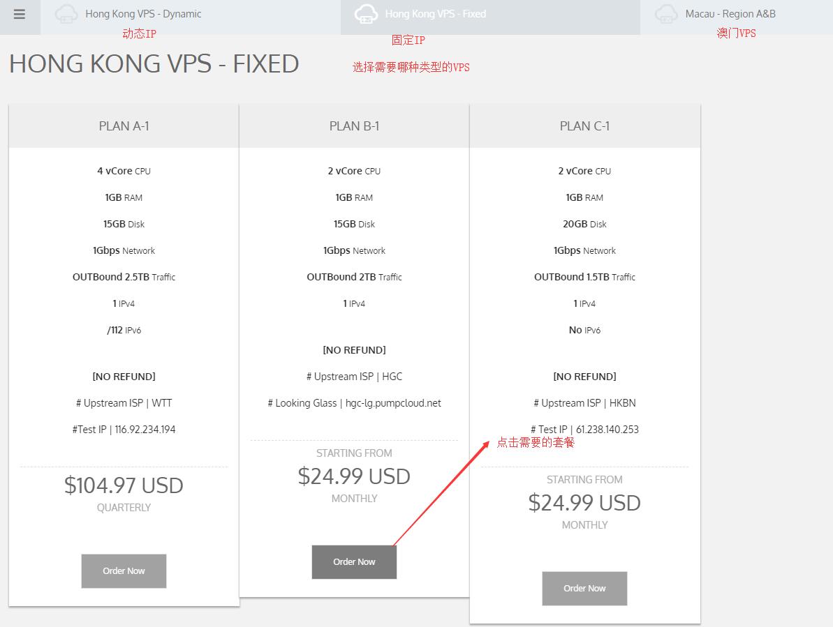Viewport: 833px width, 627px height.
Task: Click the cloud icon beside Hong Kong VPS - Fixed
Action: (366, 14)
